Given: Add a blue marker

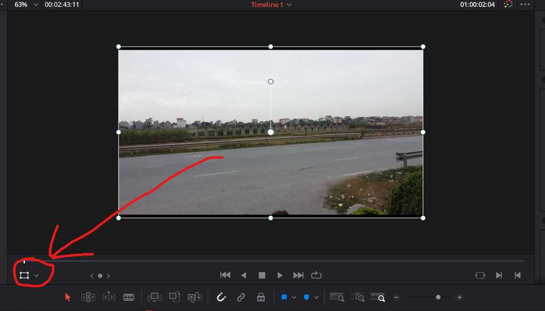Looking at the screenshot, I should (x=306, y=297).
